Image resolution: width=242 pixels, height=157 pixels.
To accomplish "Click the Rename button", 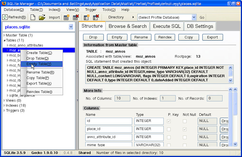I will point(141,37).
